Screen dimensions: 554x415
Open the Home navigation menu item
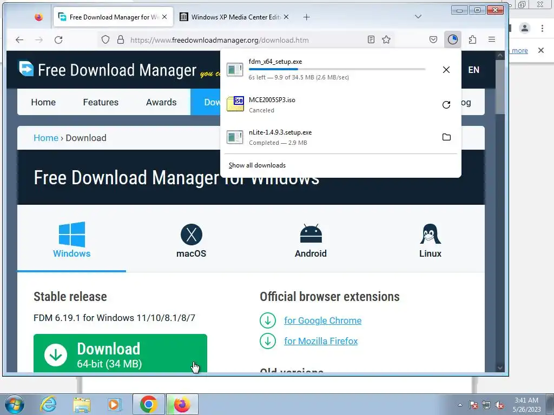(x=43, y=102)
